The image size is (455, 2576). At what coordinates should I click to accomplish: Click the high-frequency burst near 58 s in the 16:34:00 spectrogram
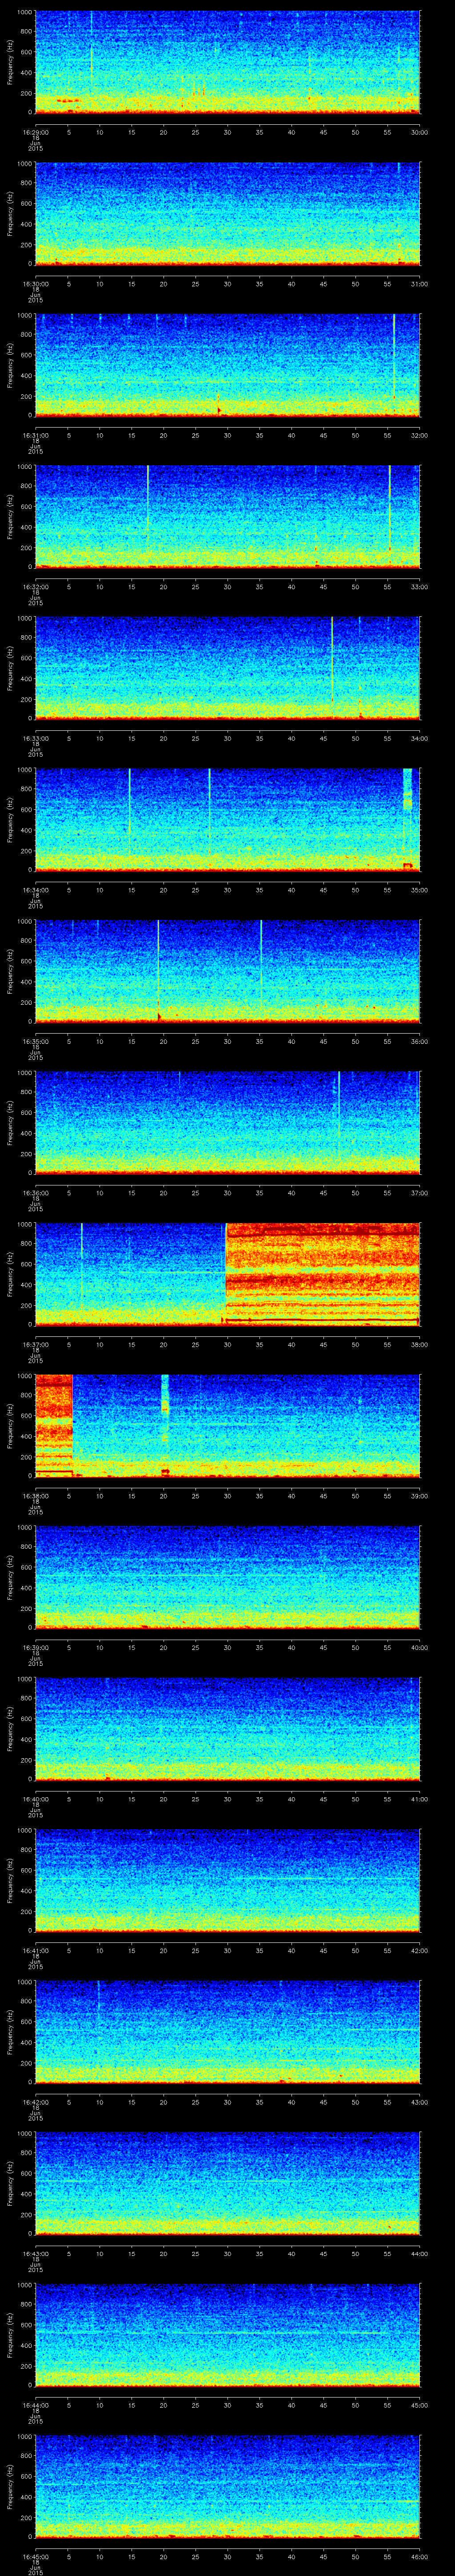[x=407, y=790]
